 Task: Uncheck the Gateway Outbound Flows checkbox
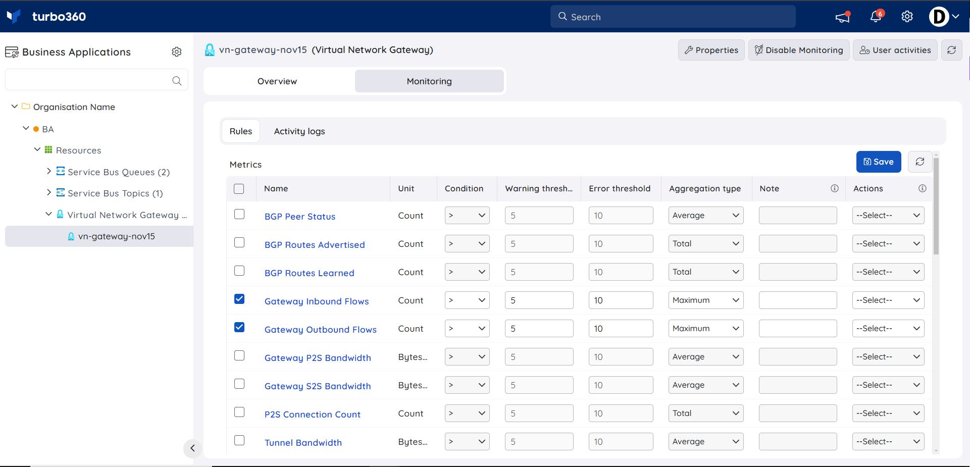coord(239,327)
